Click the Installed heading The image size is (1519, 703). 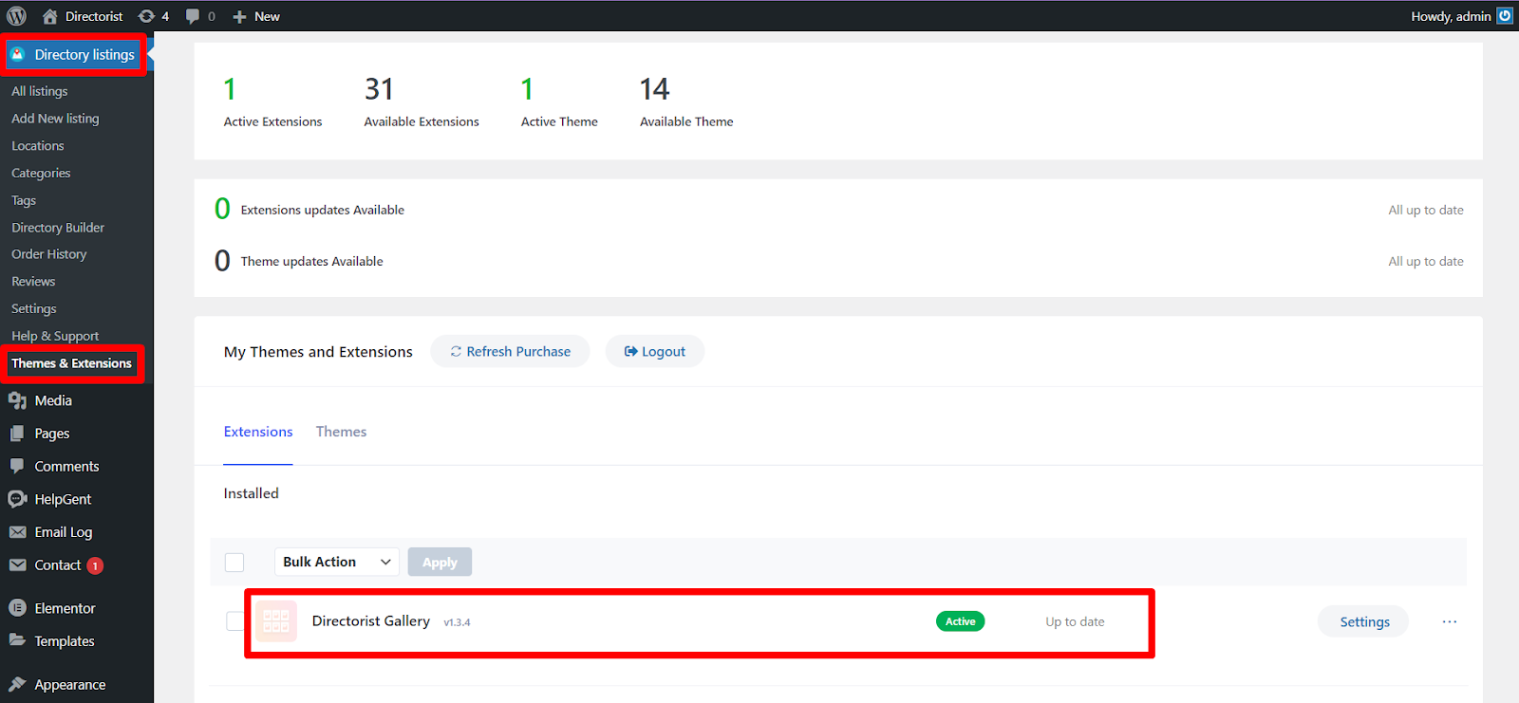tap(252, 493)
